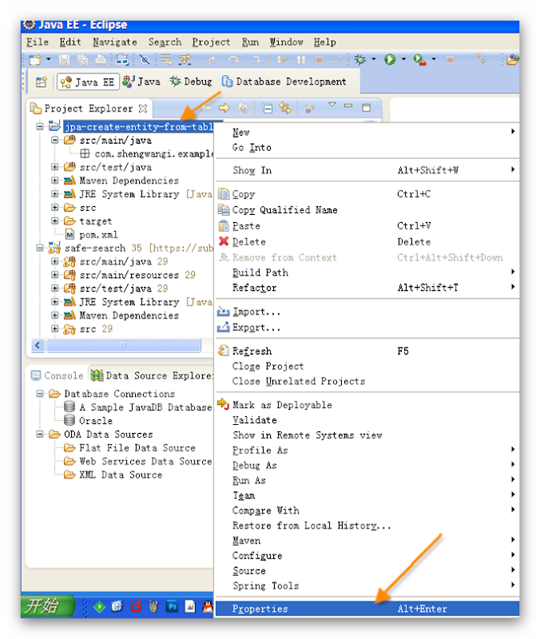Open the Debug button dropdown arrow
The height and width of the screenshot is (639, 540).
pos(373,59)
